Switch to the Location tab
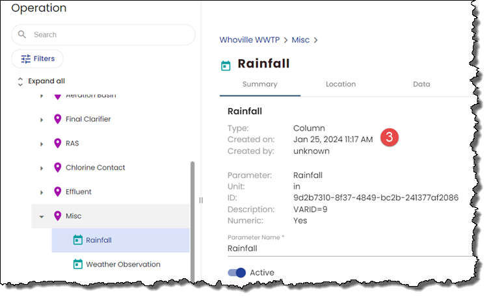 tap(341, 84)
